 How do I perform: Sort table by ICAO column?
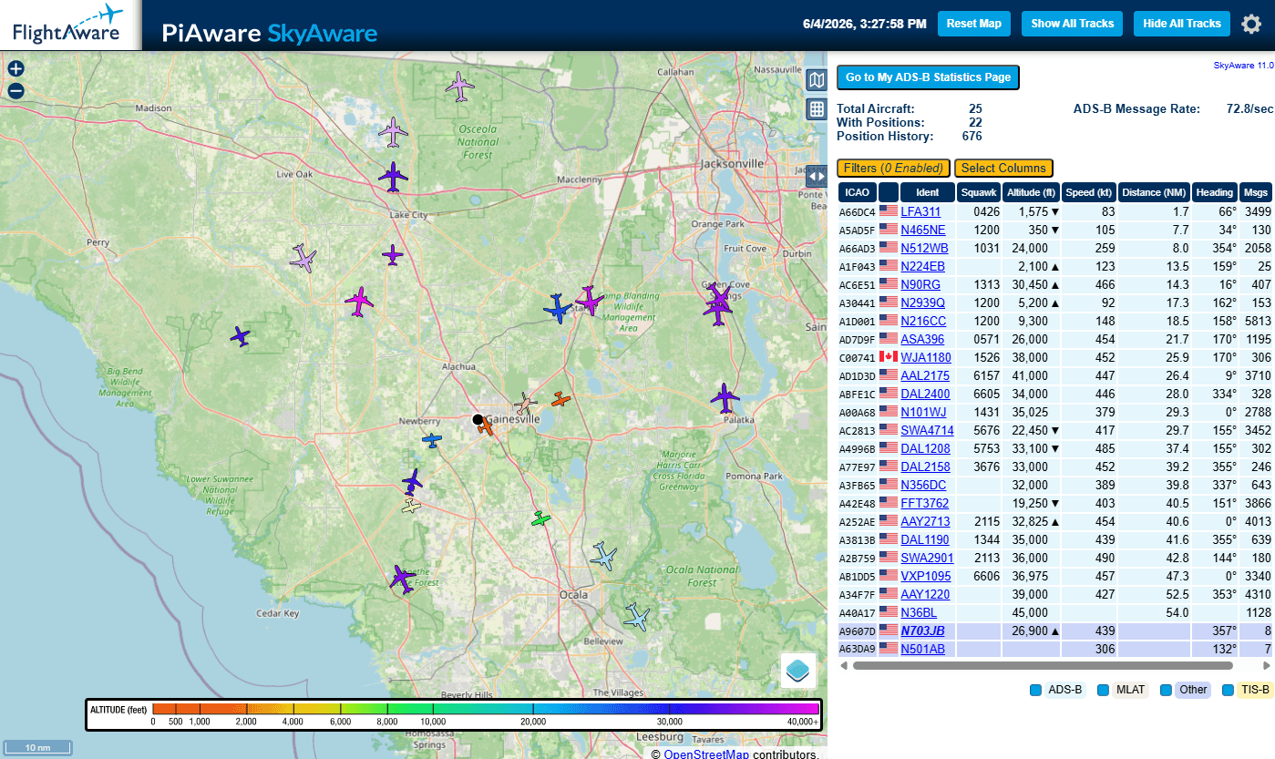(857, 192)
